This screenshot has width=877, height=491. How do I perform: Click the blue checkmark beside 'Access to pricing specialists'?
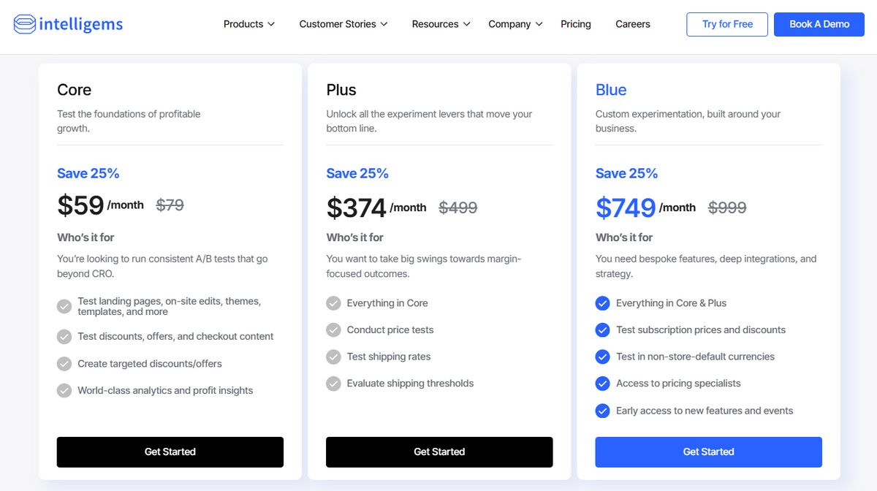pos(602,384)
